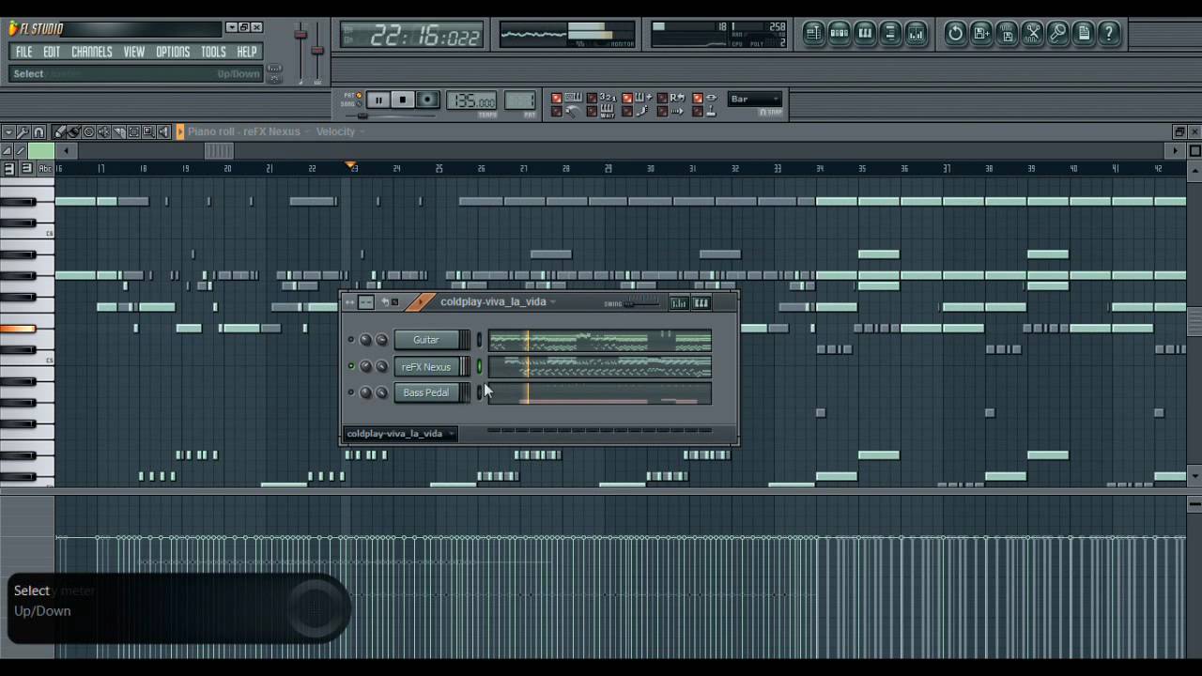Toggle the piano roll magnet snap icon

(x=39, y=132)
